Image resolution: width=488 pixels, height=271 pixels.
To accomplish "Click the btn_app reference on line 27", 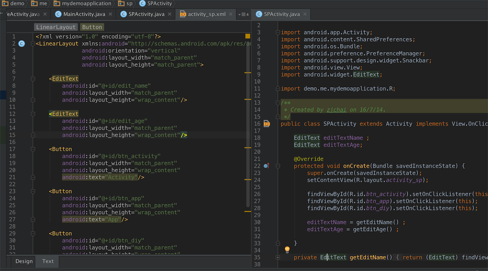I will [x=378, y=201].
